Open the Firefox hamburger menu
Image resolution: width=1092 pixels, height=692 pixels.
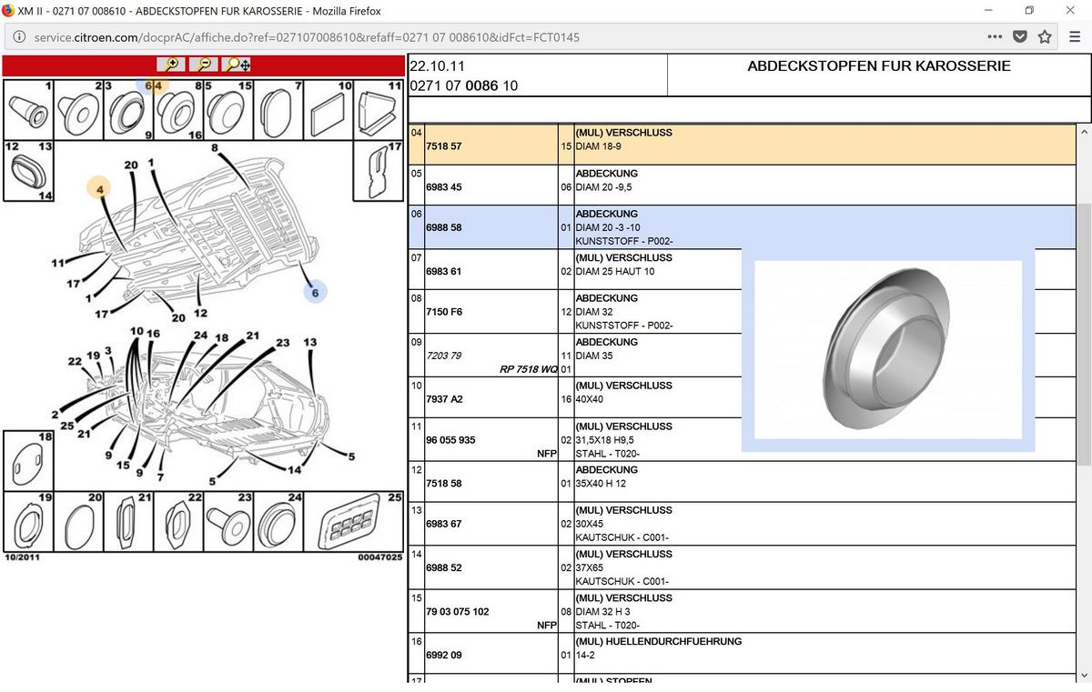click(1074, 37)
